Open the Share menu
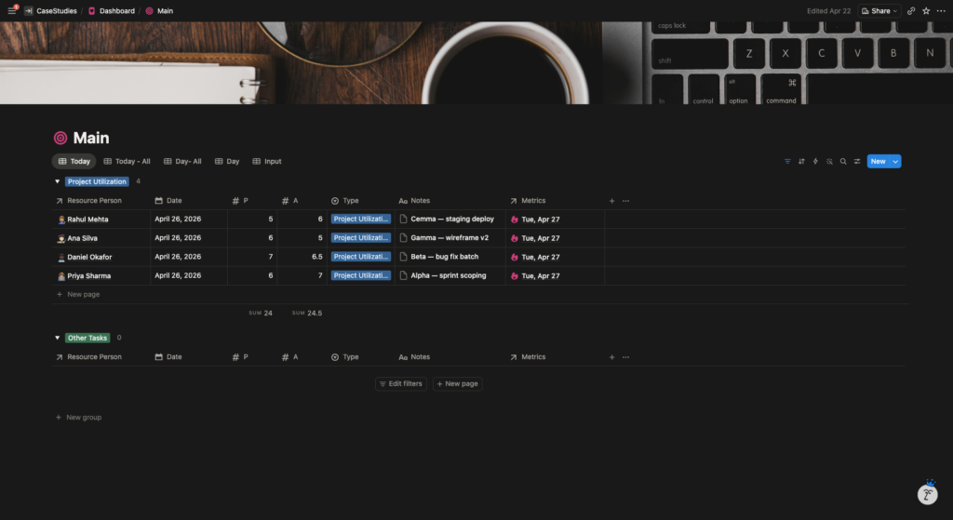 [879, 11]
